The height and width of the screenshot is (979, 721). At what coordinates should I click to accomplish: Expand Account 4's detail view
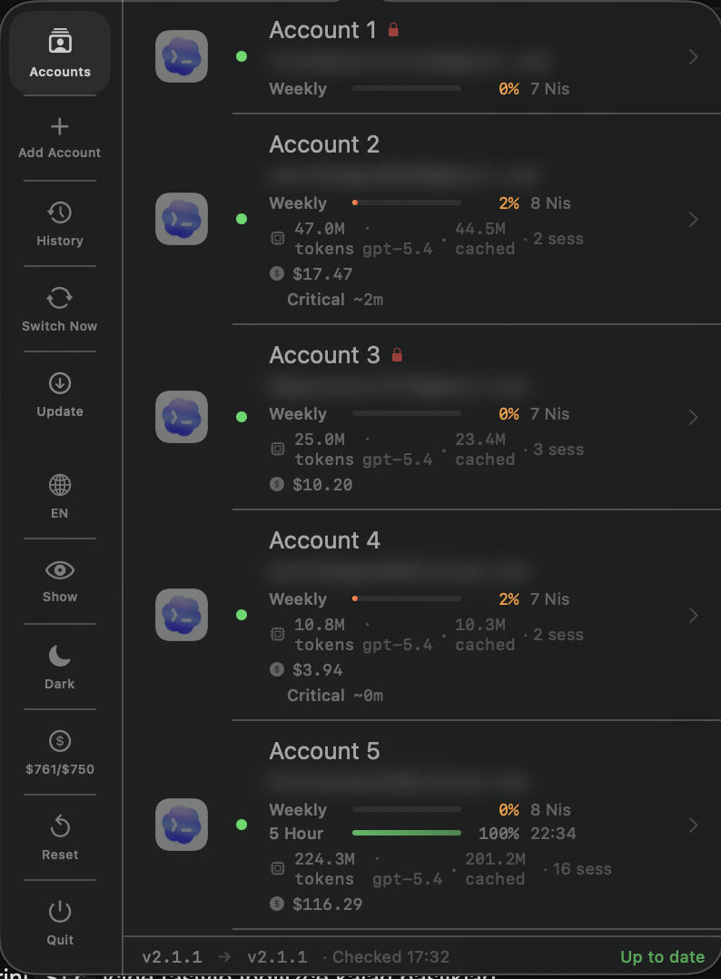[694, 615]
